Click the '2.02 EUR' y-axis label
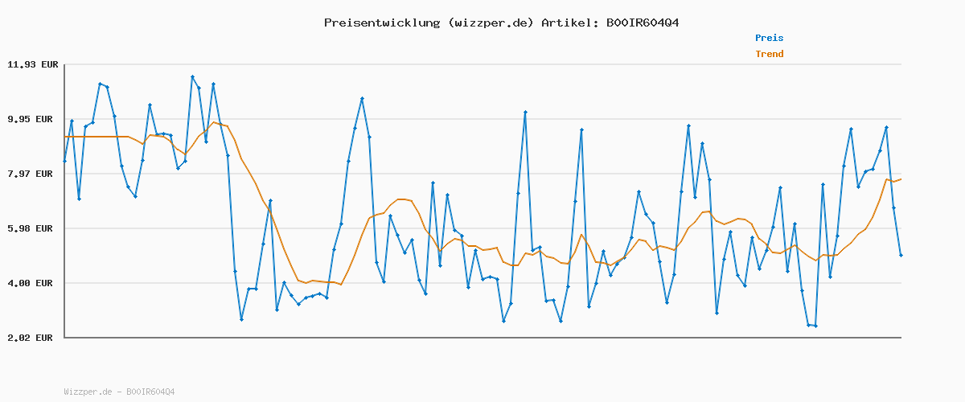 tap(32, 338)
